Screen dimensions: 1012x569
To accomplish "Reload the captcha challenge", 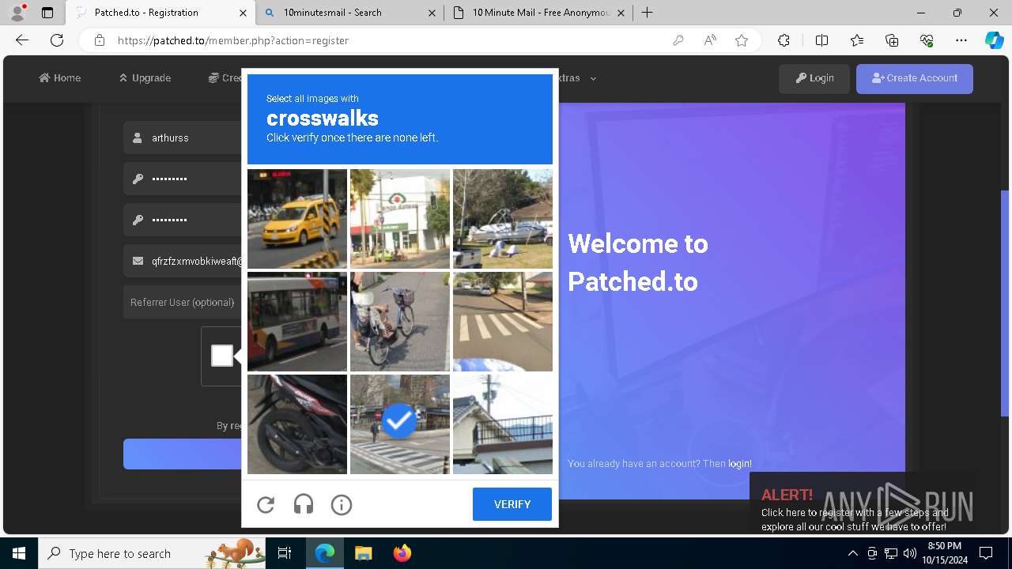I will 266,504.
